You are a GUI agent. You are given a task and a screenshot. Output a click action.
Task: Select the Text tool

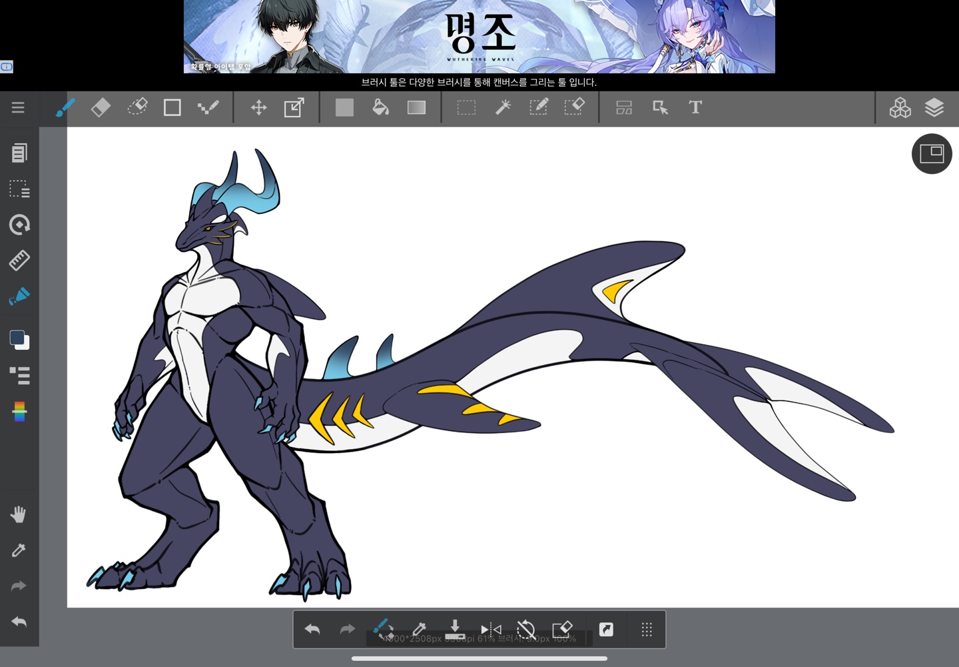(x=695, y=107)
